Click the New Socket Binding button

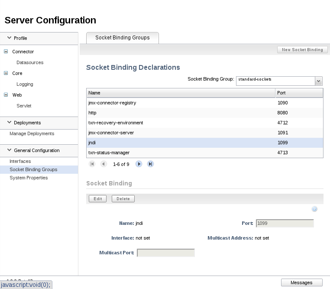point(302,50)
